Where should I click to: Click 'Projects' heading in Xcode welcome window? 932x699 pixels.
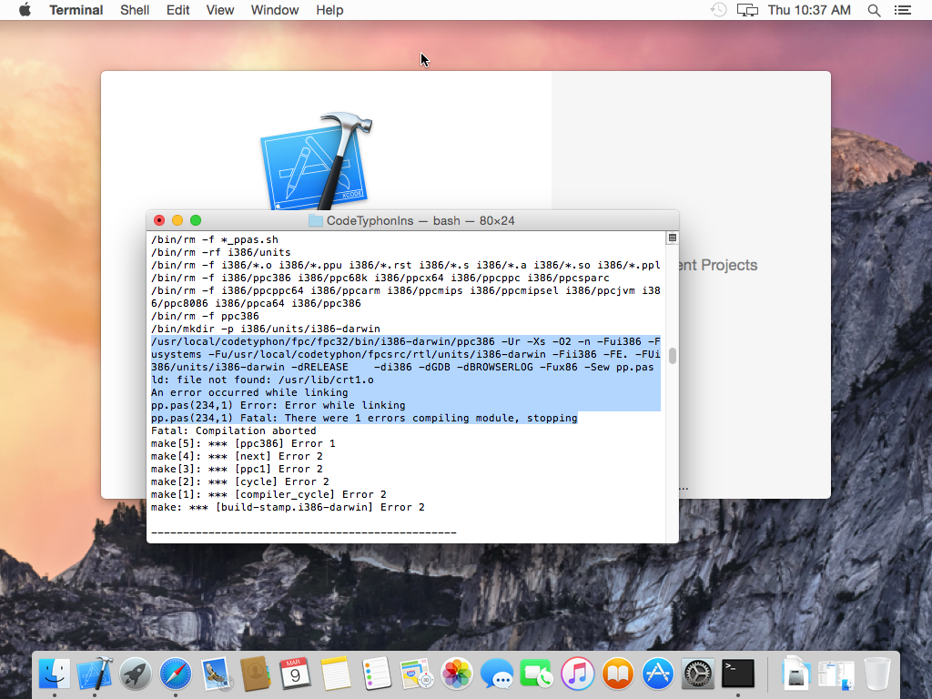[729, 265]
